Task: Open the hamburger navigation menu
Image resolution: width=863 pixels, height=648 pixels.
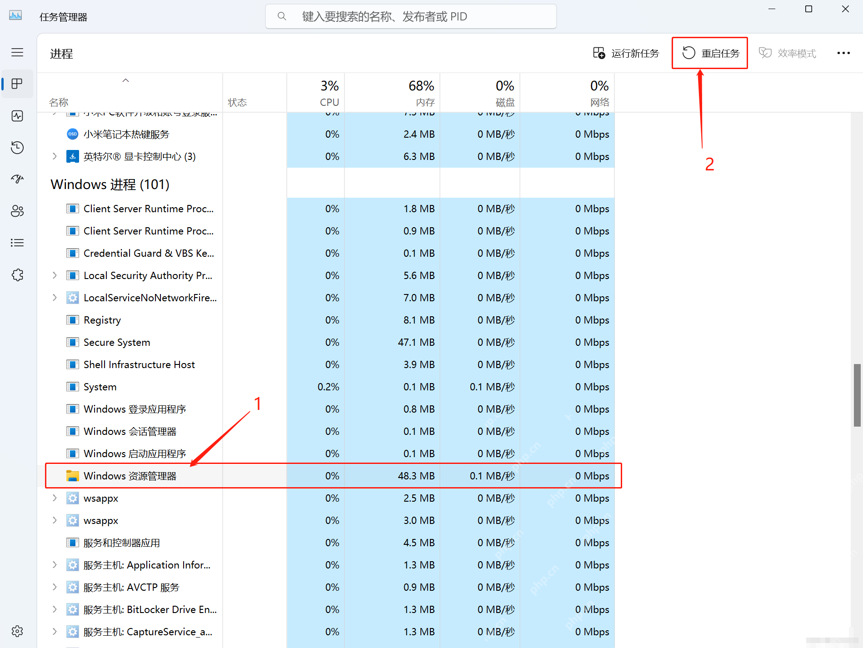Action: [x=17, y=52]
